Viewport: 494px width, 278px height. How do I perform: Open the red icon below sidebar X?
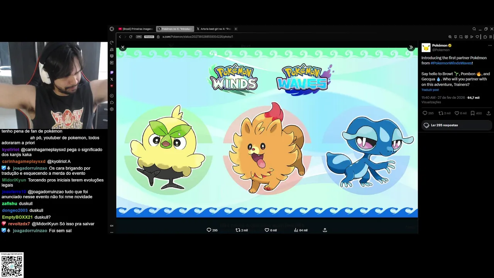112,86
